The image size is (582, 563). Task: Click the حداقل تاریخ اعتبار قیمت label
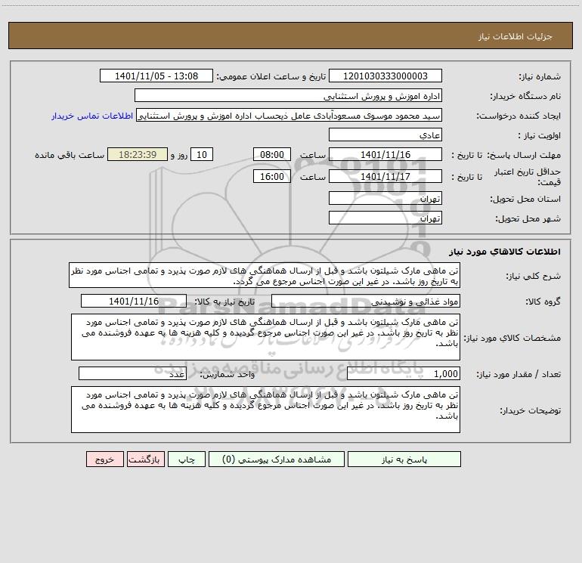click(x=528, y=177)
